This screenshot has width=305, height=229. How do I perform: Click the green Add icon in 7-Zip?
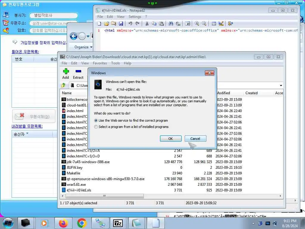[x=66, y=71]
